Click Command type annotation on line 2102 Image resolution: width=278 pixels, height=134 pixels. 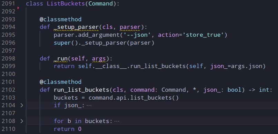(x=173, y=90)
